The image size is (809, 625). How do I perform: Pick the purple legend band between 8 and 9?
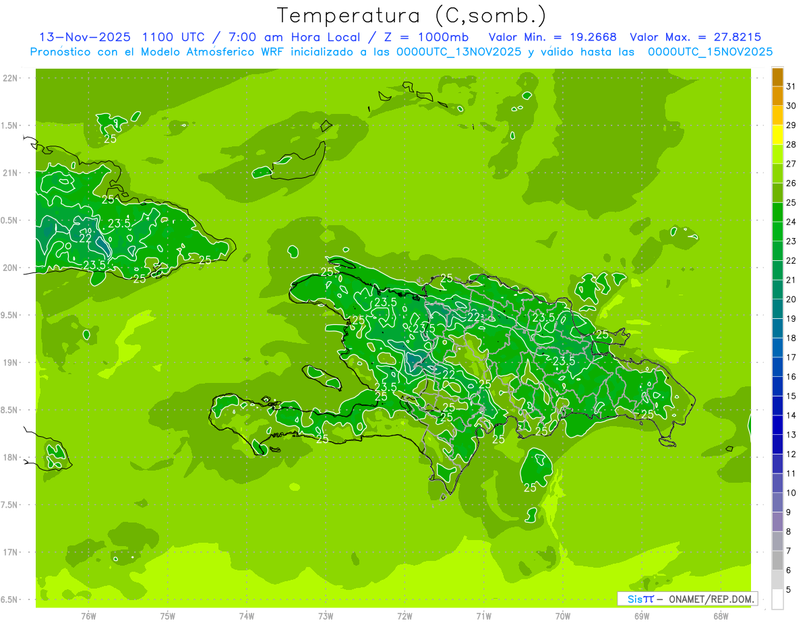coord(777,523)
